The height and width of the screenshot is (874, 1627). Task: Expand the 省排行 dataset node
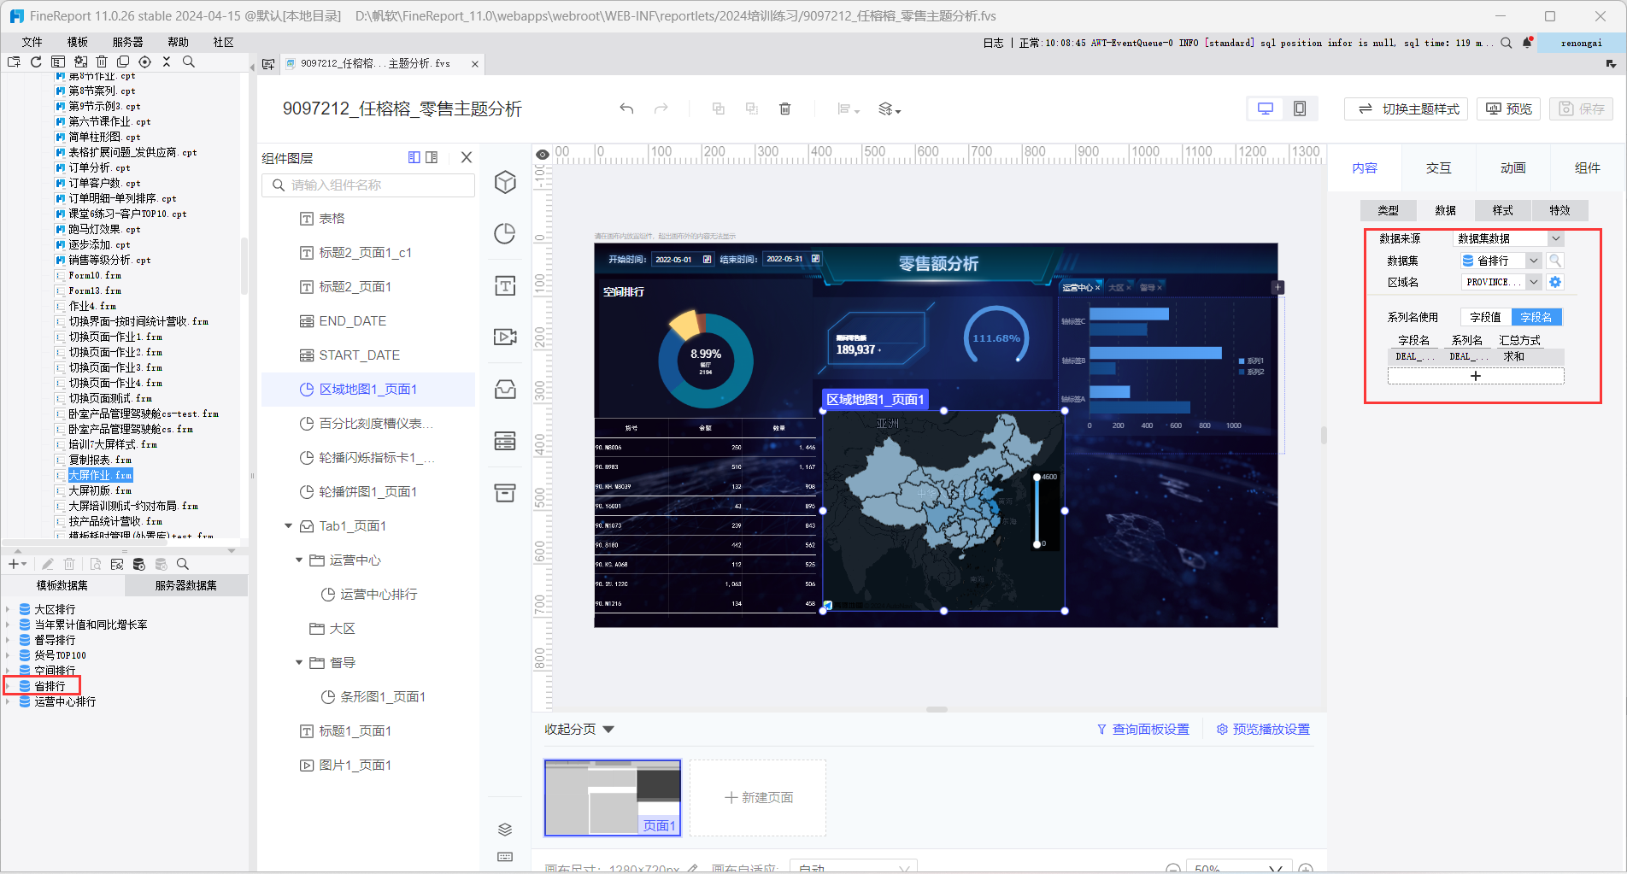[x=9, y=686]
